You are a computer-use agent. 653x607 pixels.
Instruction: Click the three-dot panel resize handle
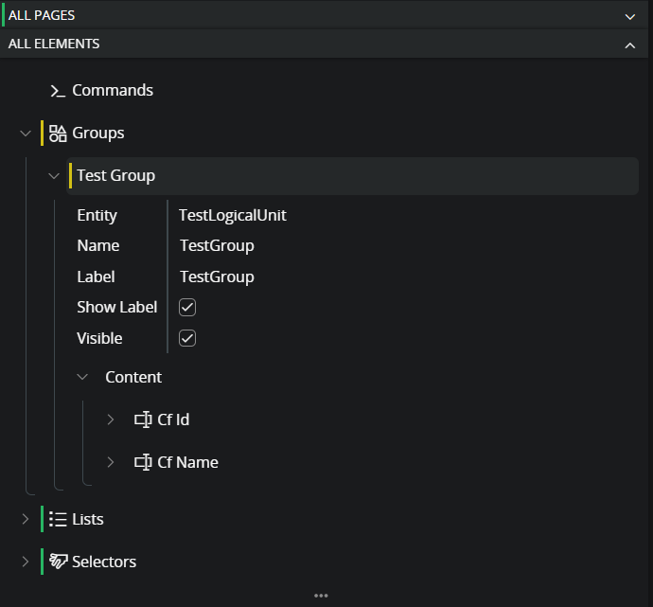pos(321,596)
